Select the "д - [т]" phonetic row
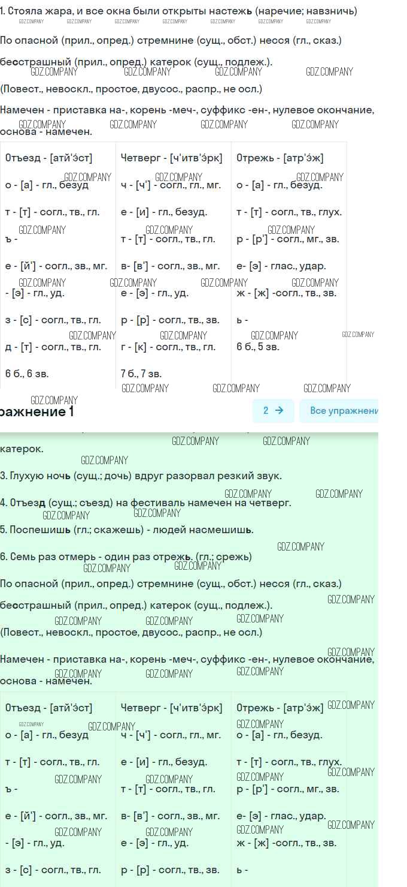407x887 pixels. (53, 347)
